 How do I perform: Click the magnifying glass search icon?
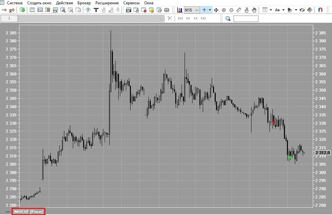228,19
